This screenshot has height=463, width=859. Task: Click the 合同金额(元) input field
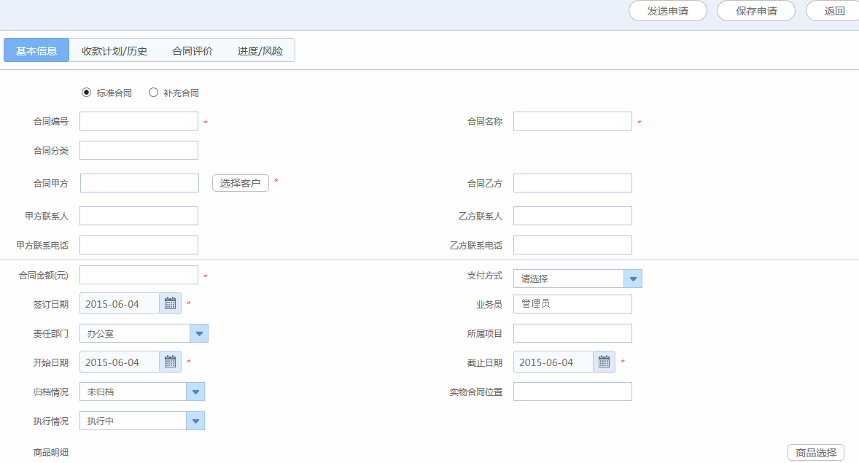click(x=139, y=275)
